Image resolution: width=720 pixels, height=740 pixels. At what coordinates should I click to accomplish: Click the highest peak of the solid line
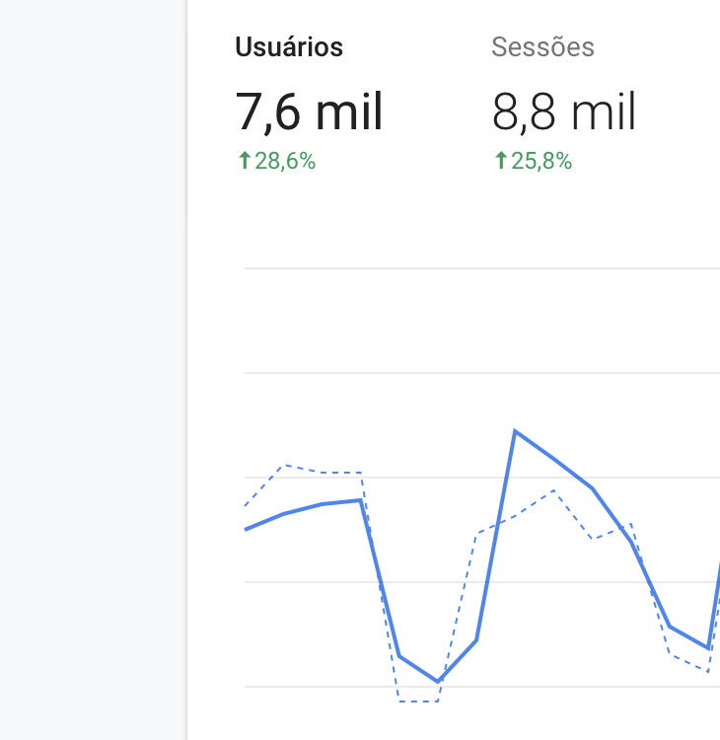coord(515,431)
